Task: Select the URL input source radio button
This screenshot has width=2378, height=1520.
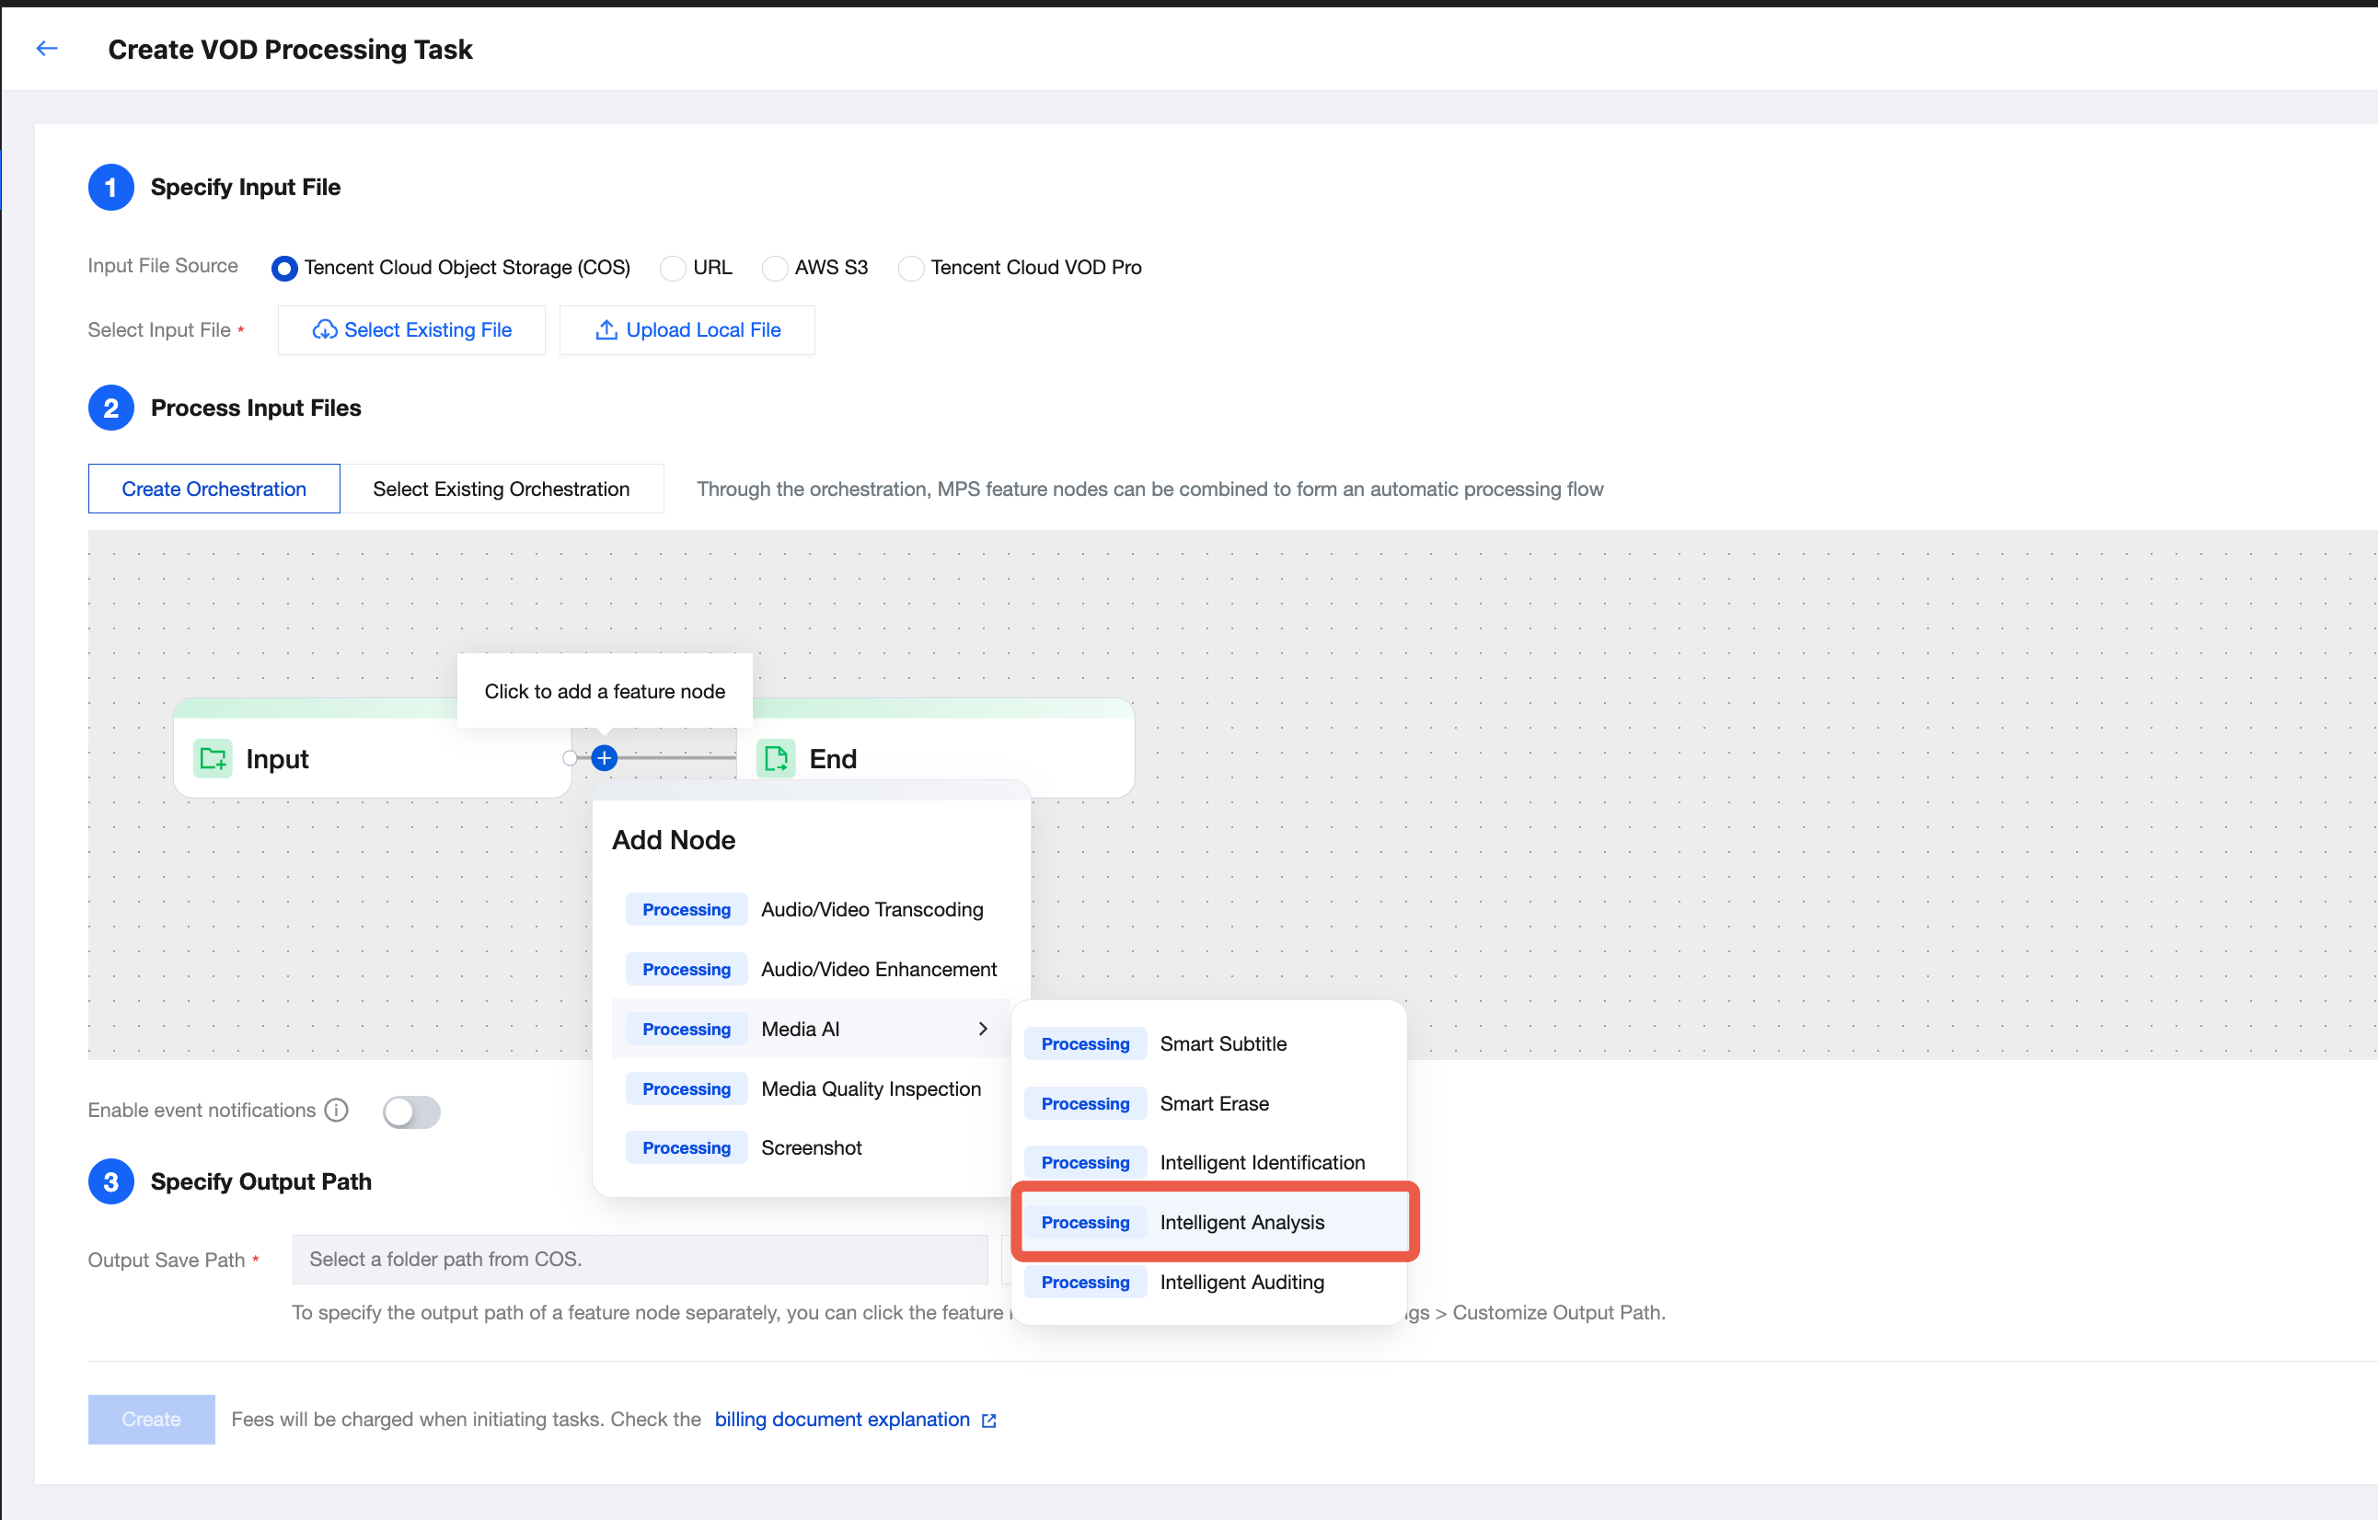Action: click(673, 268)
